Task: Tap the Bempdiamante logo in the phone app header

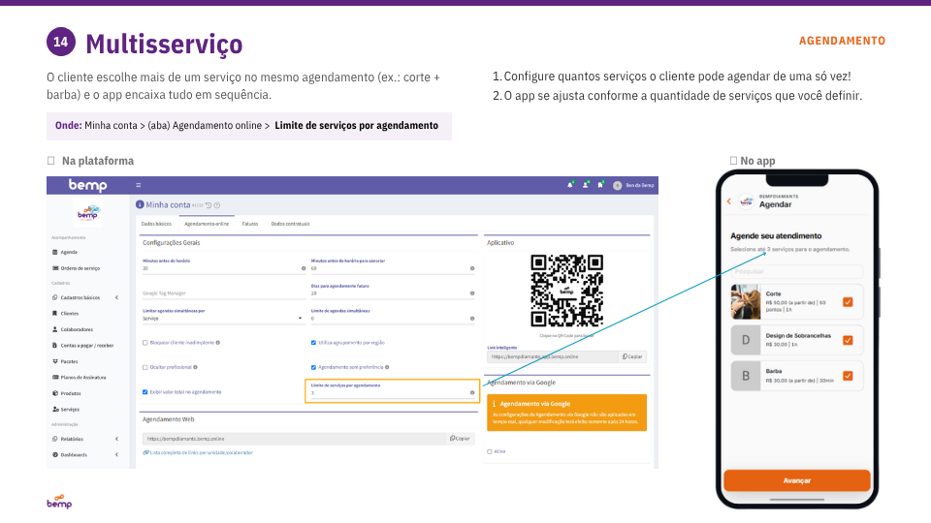Action: pos(747,201)
